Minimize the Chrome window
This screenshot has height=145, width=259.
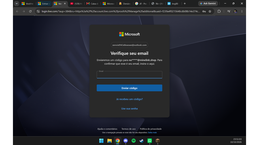click(225, 4)
